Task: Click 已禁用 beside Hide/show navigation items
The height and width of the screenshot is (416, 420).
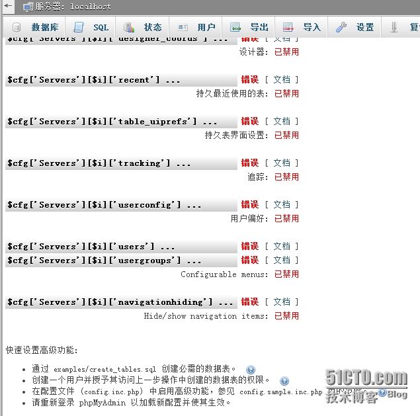Action: [286, 315]
